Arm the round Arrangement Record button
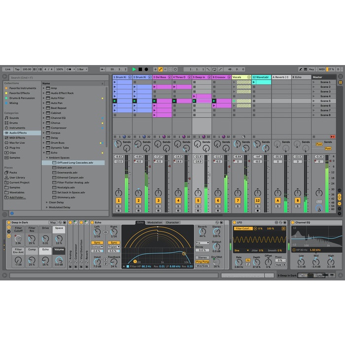345x345 pixels. (146, 69)
